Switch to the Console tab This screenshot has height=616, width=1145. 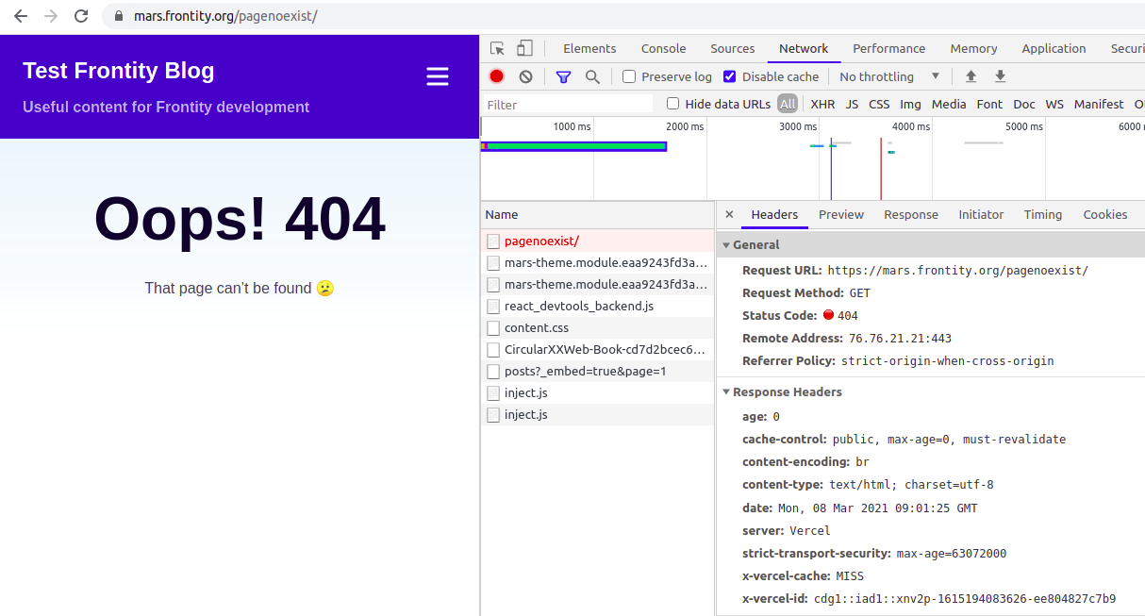(663, 49)
